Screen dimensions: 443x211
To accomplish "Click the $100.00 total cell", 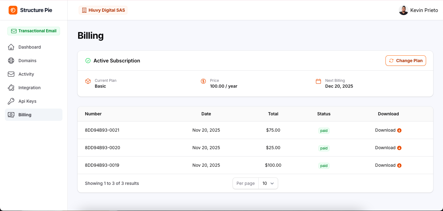I will [x=273, y=165].
